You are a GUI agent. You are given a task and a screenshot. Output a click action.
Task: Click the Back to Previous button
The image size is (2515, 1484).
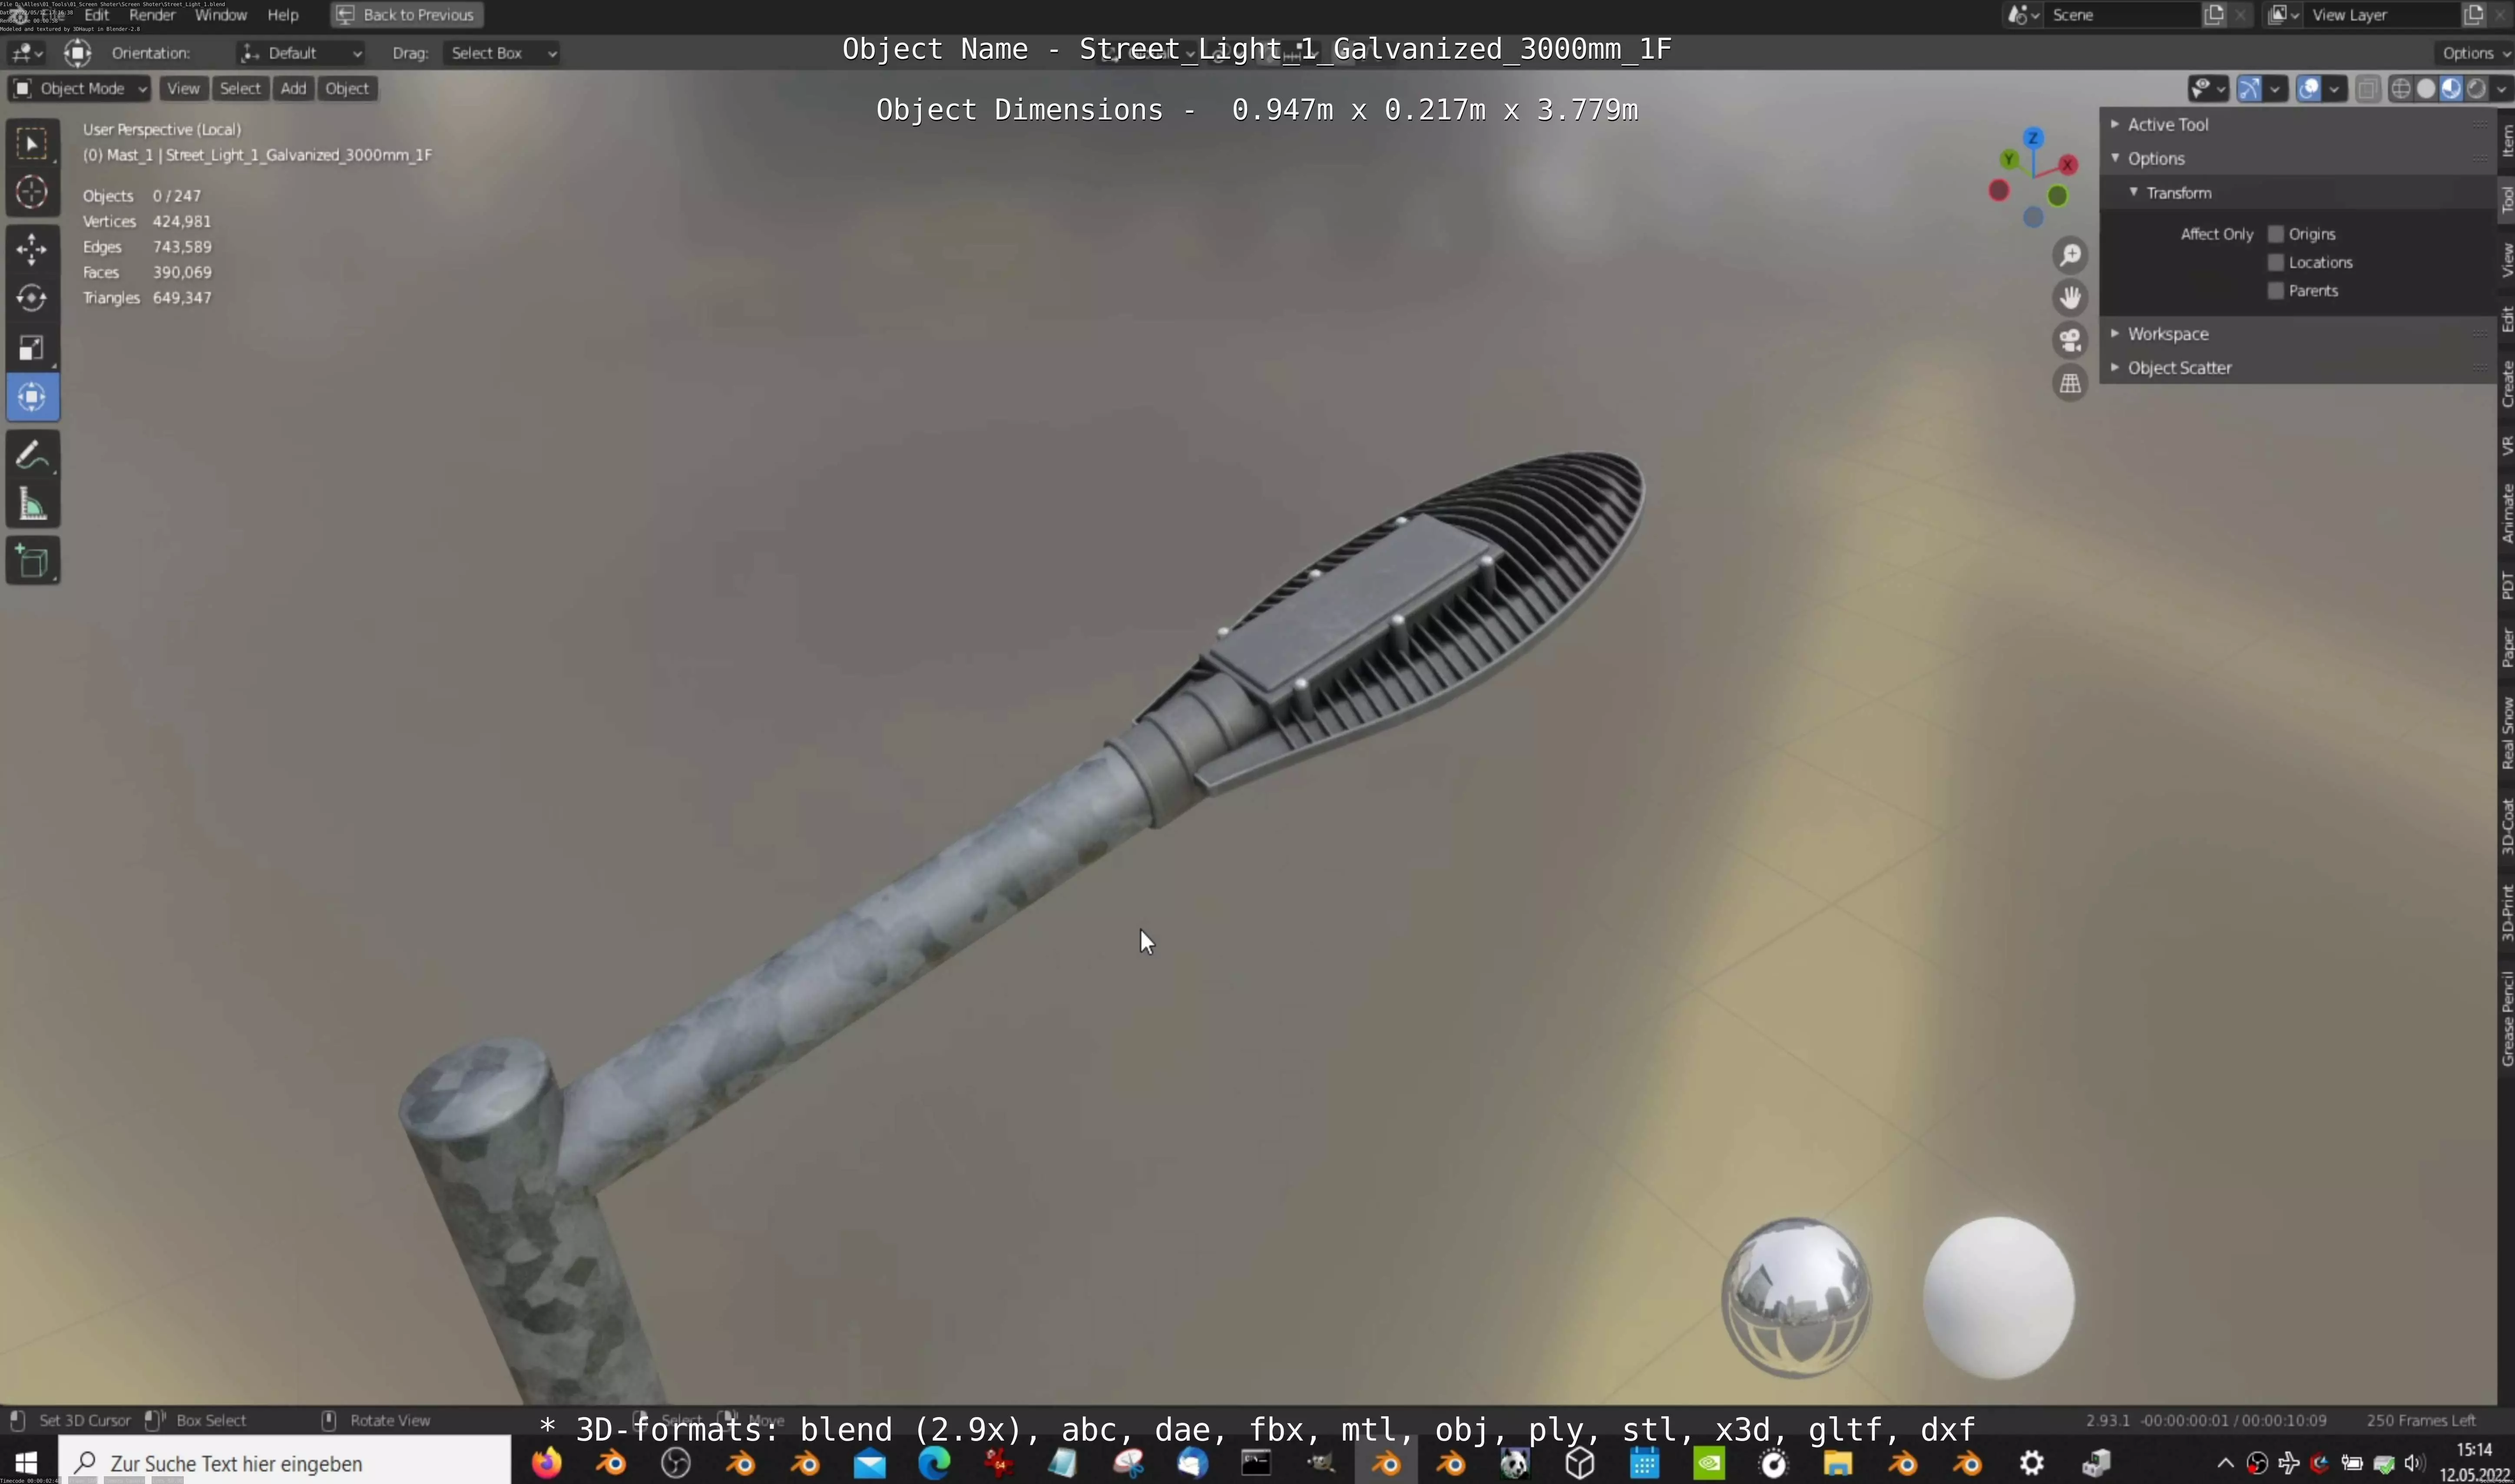click(x=407, y=15)
